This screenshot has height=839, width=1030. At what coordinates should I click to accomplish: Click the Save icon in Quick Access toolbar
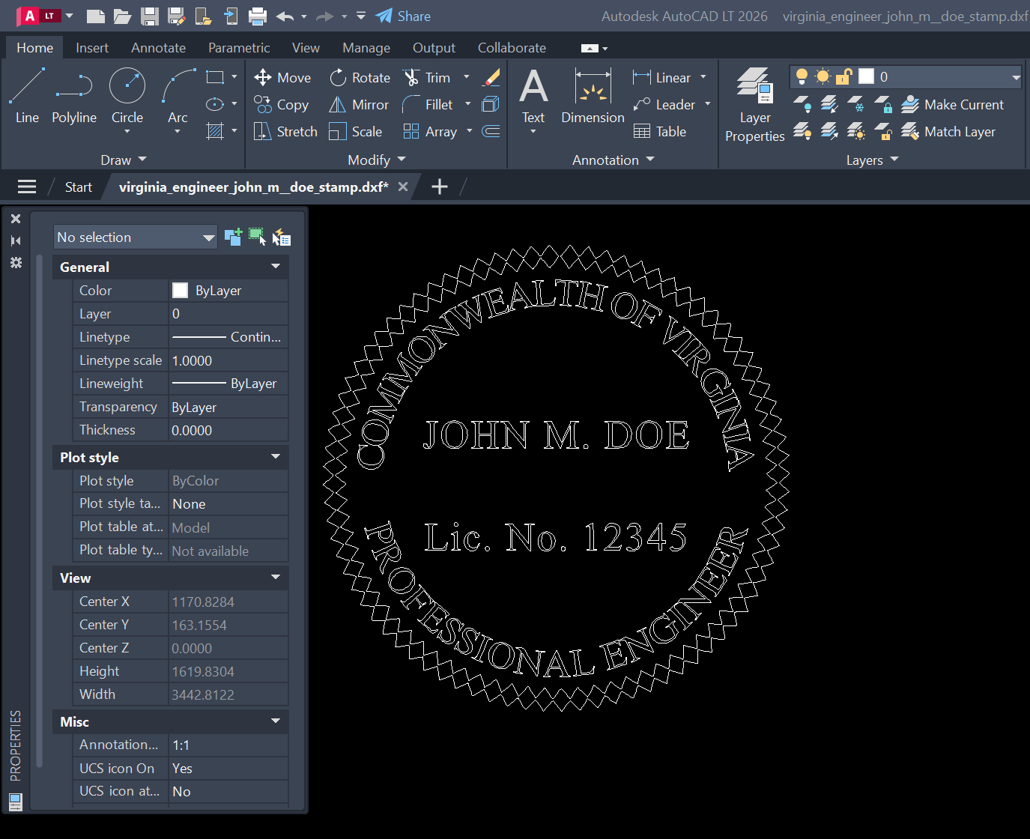pyautogui.click(x=148, y=15)
